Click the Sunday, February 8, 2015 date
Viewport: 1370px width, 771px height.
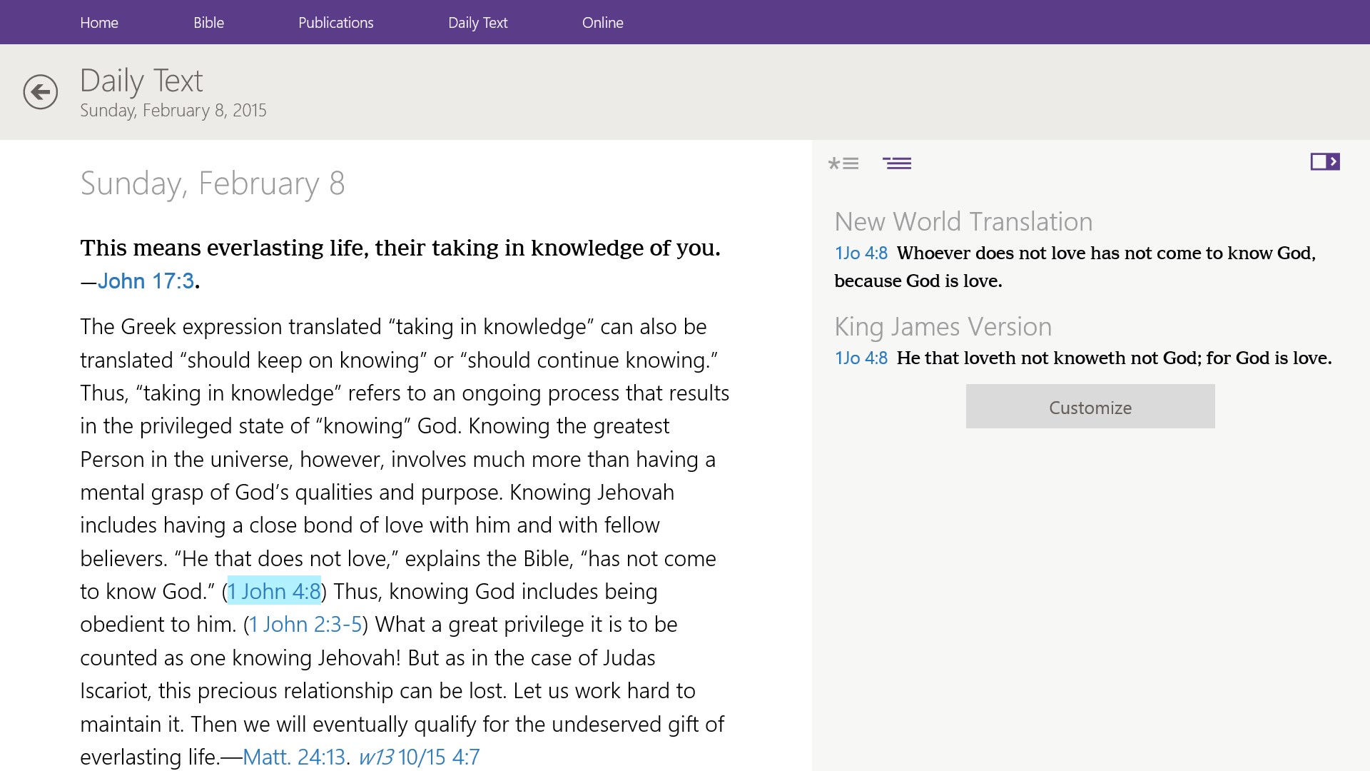pos(174,110)
